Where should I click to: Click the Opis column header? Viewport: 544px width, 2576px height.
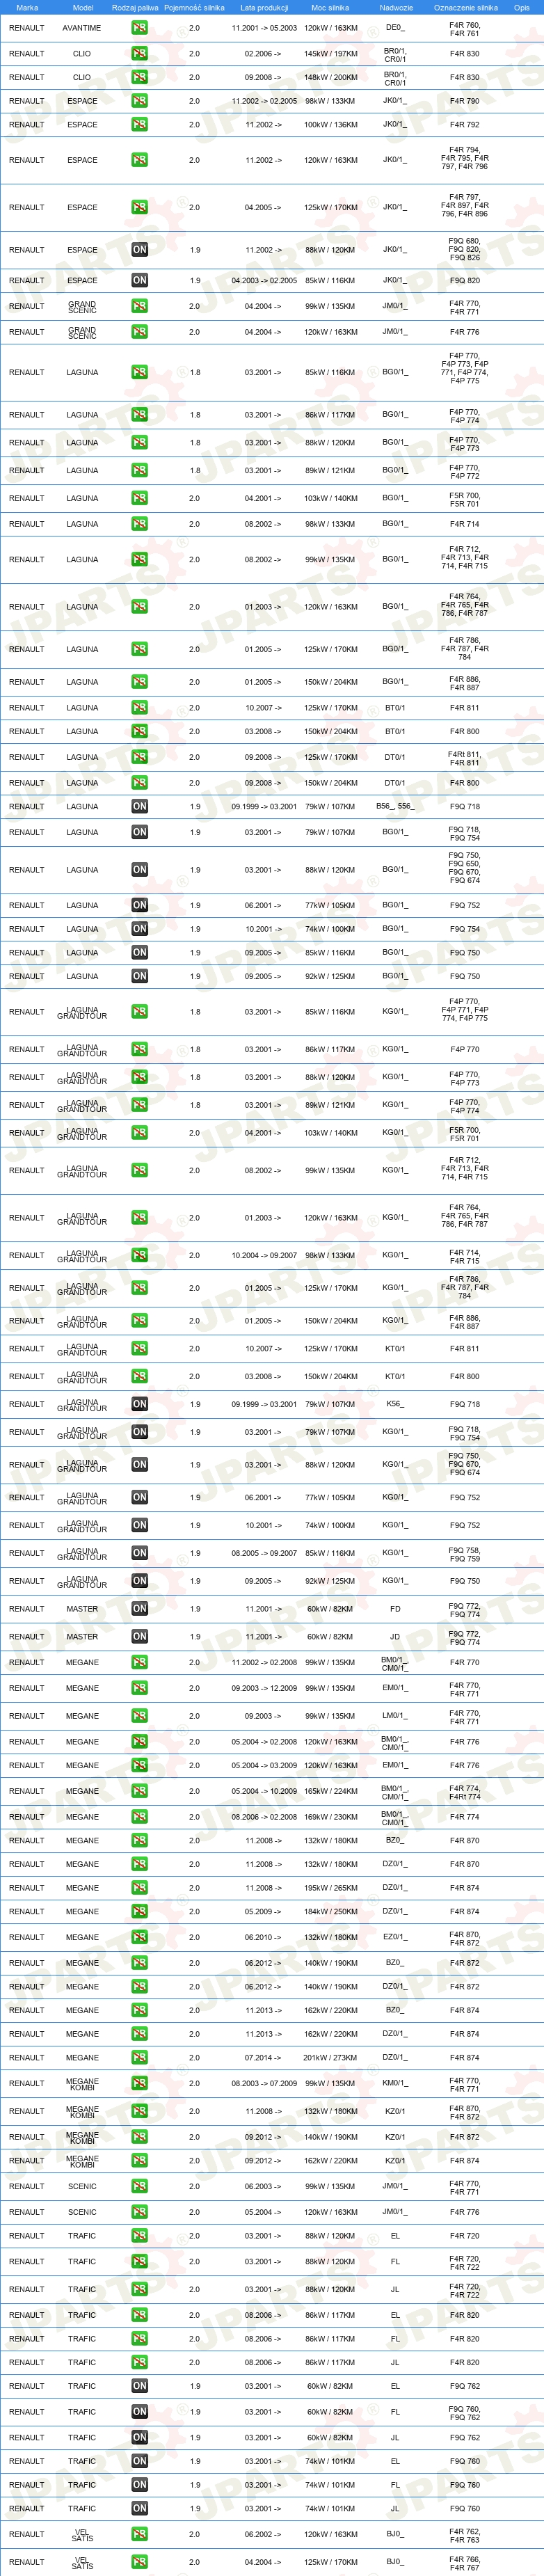[522, 7]
